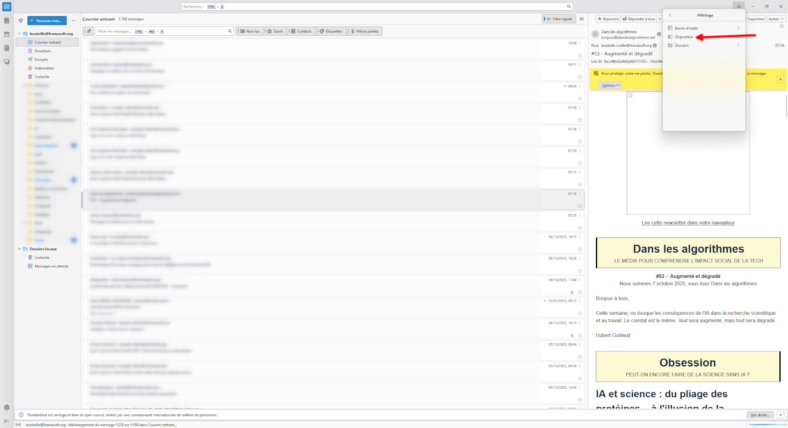The image size is (788, 428).
Task: Expand the Options dropdown in the privacy banner
Action: 609,85
